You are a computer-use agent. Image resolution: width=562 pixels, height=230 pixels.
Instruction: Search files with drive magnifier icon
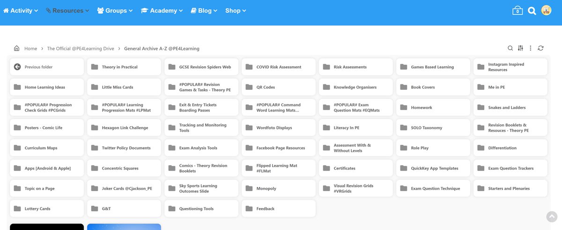click(x=510, y=48)
